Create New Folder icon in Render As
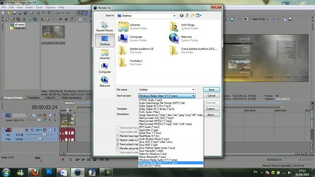Screen dimensions: 315x177 click(x=192, y=15)
